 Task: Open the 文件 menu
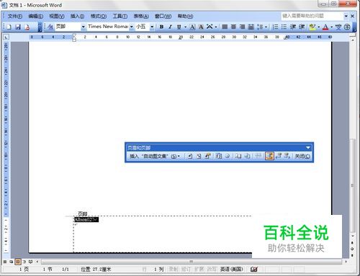click(x=15, y=17)
